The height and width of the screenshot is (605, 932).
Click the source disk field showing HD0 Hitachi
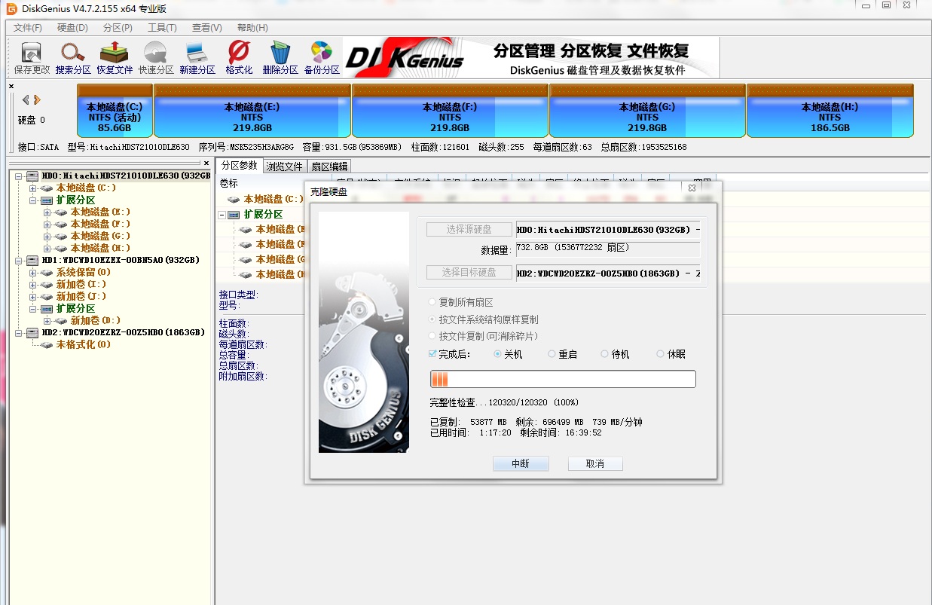click(608, 229)
